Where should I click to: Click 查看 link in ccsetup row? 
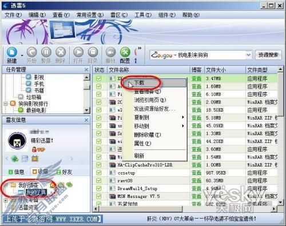point(196,173)
